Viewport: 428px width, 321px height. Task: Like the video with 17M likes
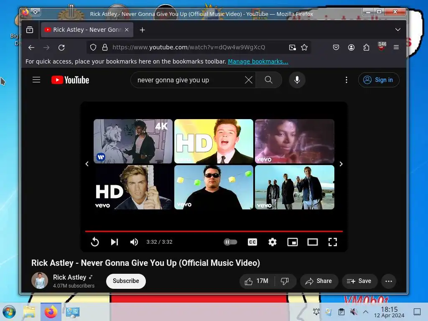pos(257,281)
